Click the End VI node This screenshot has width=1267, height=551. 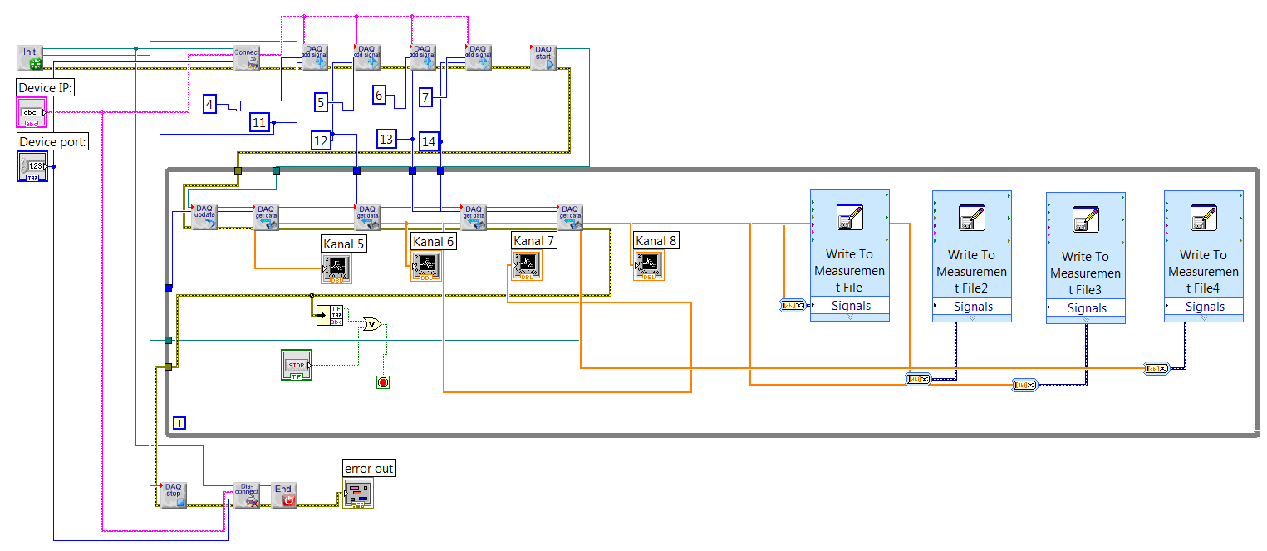tap(284, 494)
